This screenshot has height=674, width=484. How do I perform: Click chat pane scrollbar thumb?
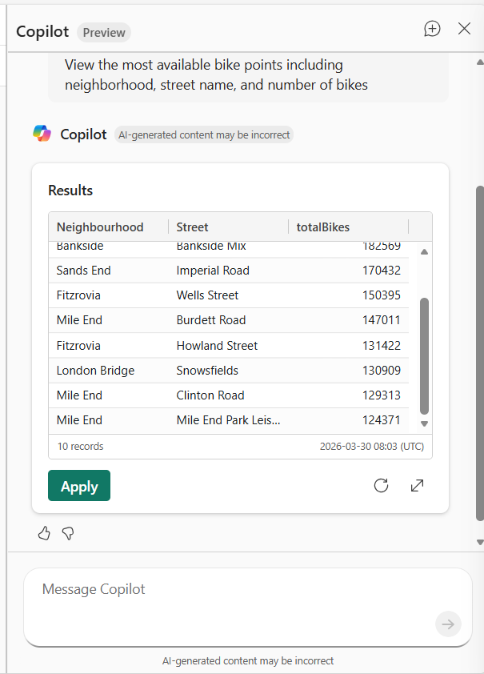click(480, 353)
